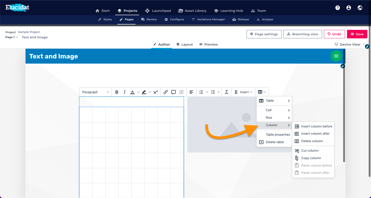Open the text alignment tool
The height and width of the screenshot is (198, 371).
[191, 92]
